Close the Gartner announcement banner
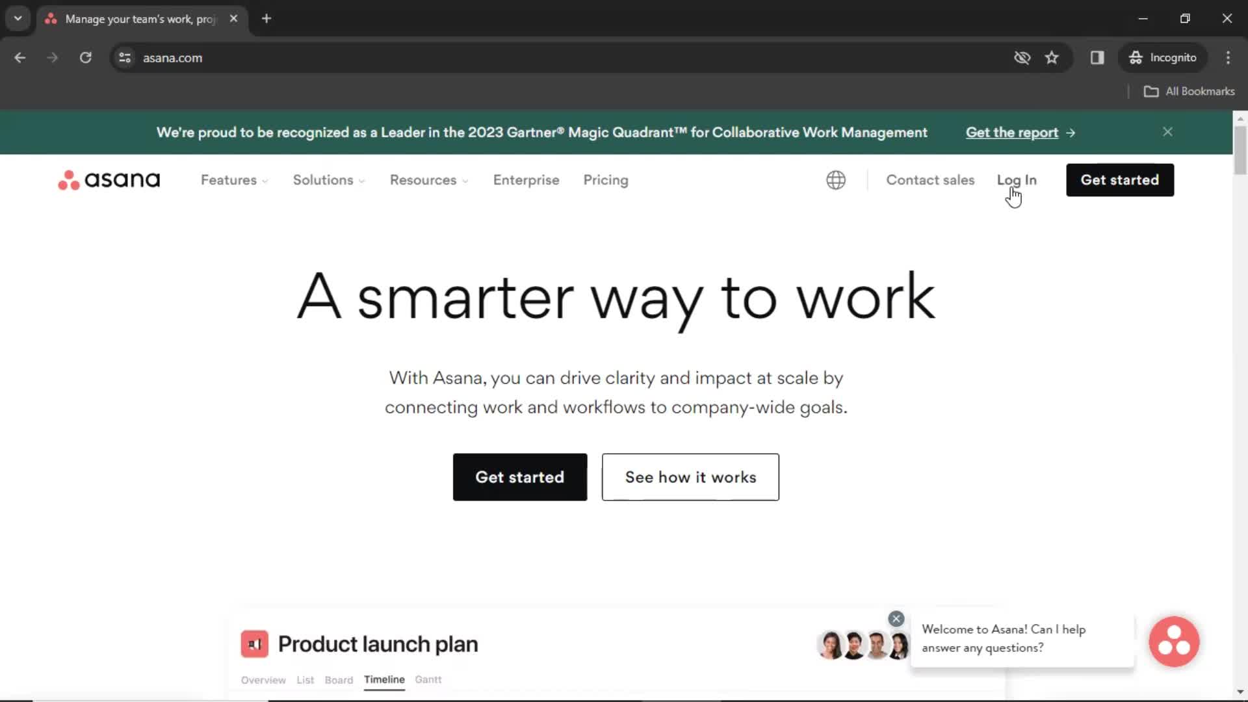 click(x=1167, y=132)
